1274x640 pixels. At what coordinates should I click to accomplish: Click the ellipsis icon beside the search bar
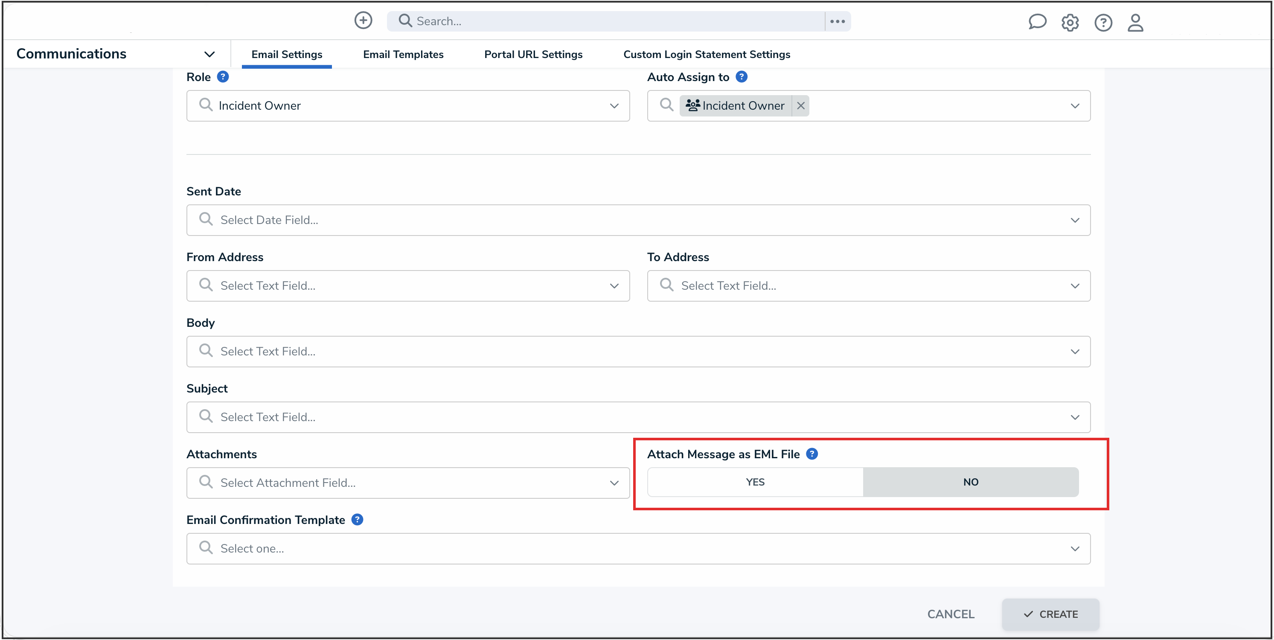click(x=838, y=21)
